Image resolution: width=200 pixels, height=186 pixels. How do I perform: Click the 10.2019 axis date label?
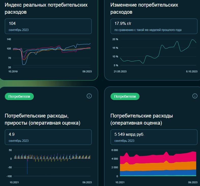click(13, 72)
